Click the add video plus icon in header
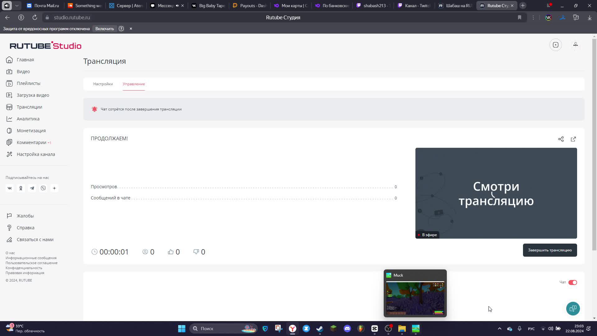 556,45
